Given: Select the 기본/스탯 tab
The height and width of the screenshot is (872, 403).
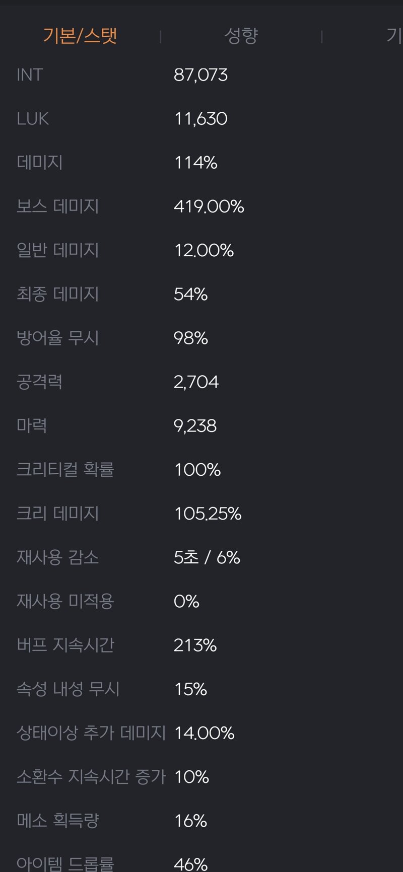Looking at the screenshot, I should (80, 36).
